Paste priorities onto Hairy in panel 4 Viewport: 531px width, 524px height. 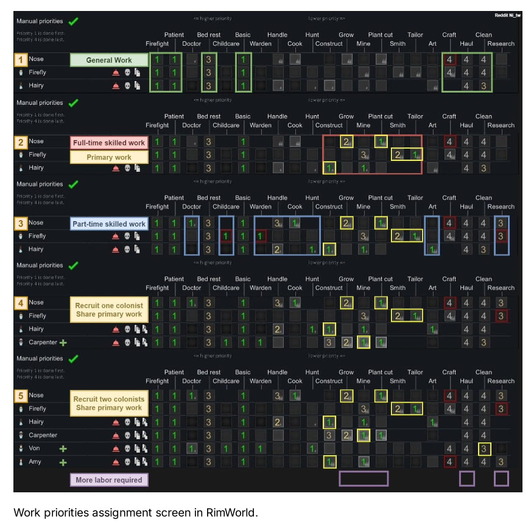(x=144, y=329)
